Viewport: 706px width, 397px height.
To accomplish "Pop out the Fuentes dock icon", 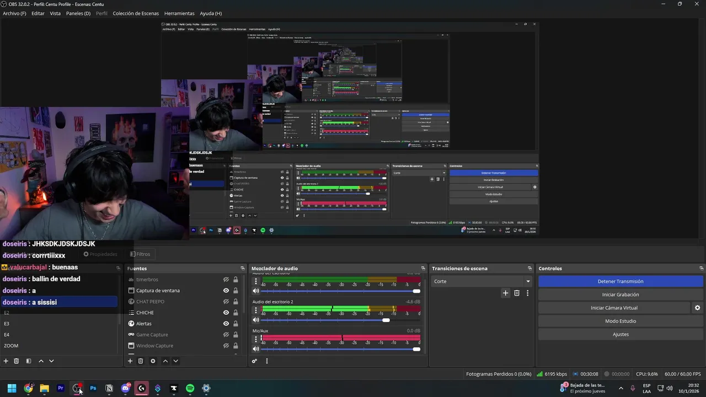I will click(x=242, y=269).
